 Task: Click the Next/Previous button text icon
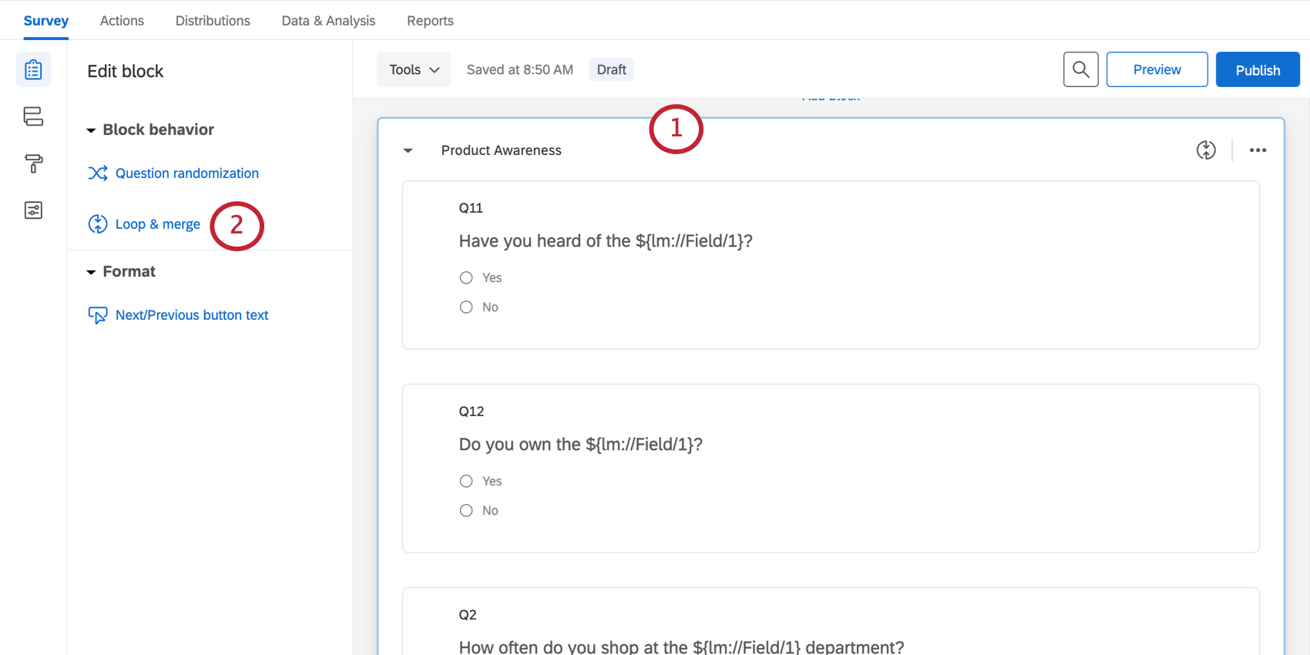pos(98,315)
